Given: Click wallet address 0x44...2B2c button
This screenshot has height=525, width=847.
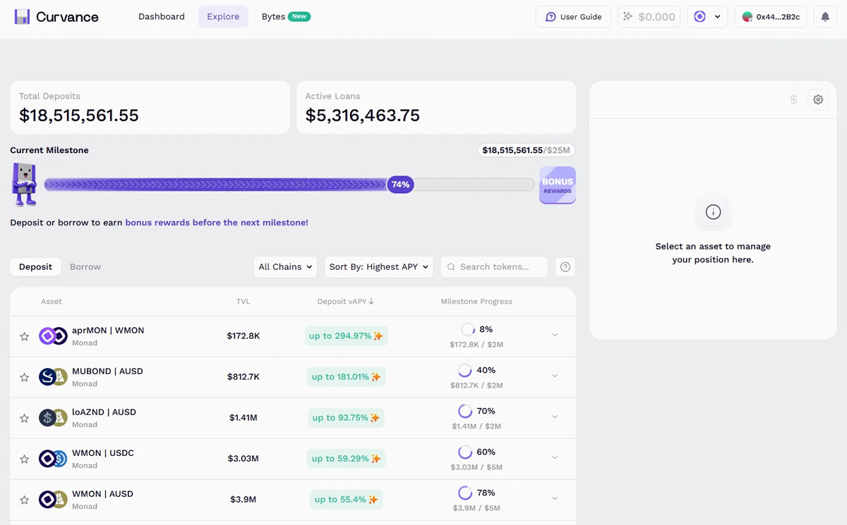Looking at the screenshot, I should 771,17.
